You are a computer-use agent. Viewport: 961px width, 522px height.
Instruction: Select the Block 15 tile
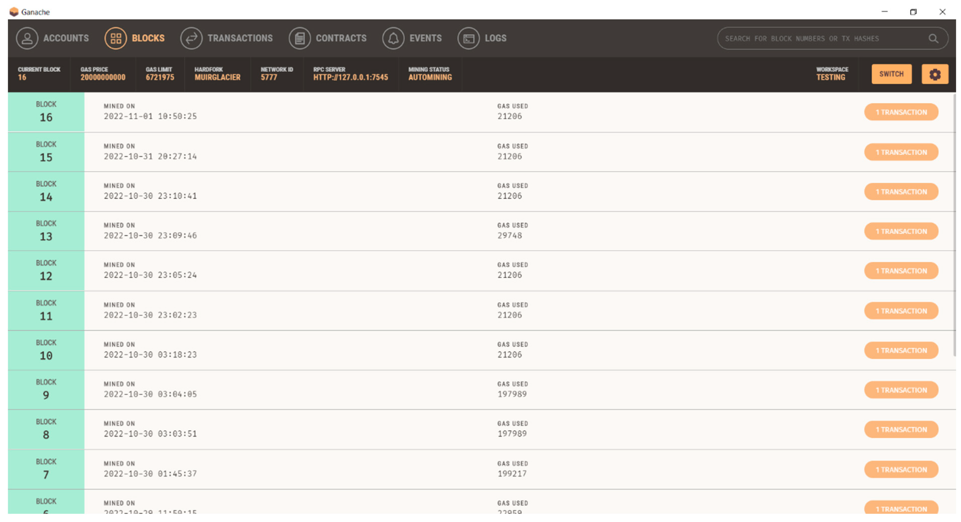tap(46, 152)
